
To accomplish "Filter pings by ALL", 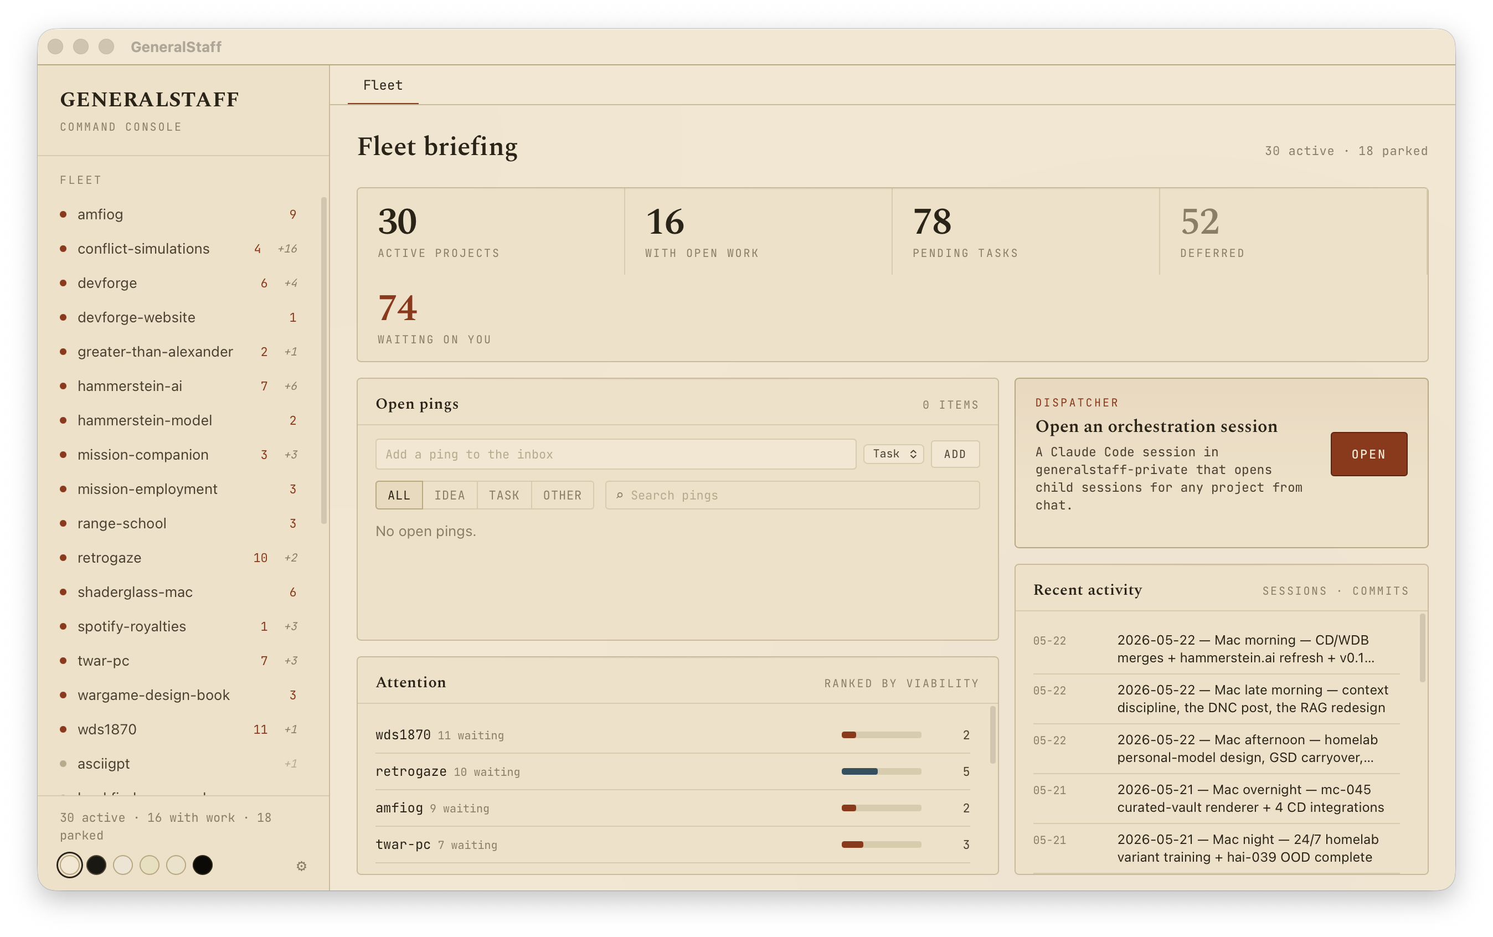I will tap(399, 495).
